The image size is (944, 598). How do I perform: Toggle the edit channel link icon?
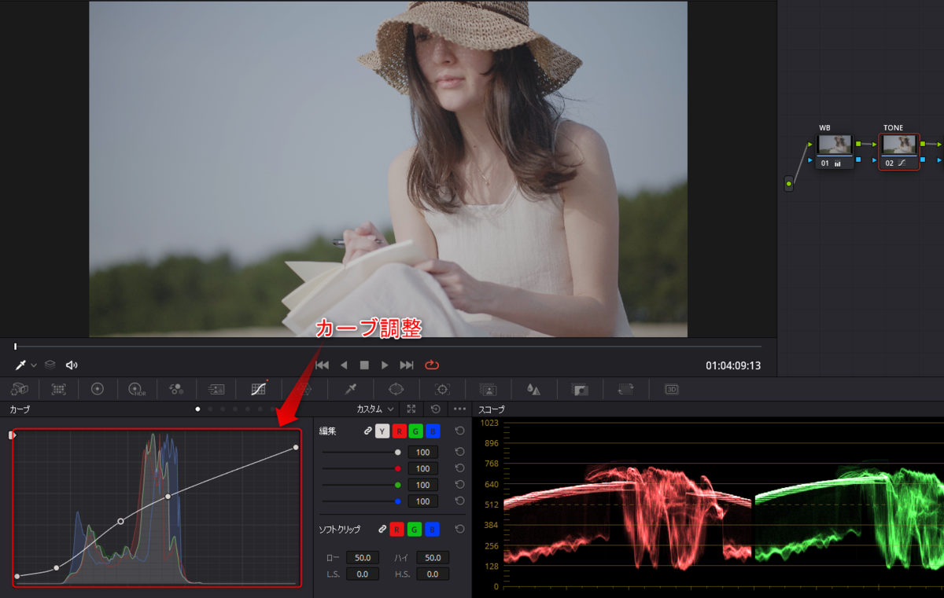(x=367, y=431)
